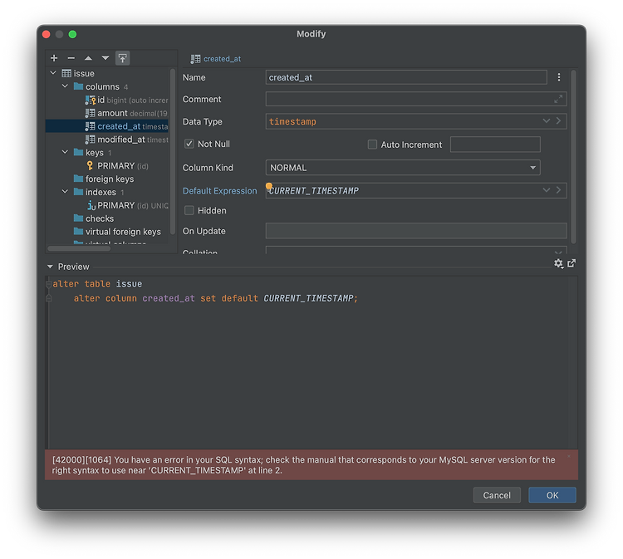Select the checks tree item

pyautogui.click(x=100, y=218)
